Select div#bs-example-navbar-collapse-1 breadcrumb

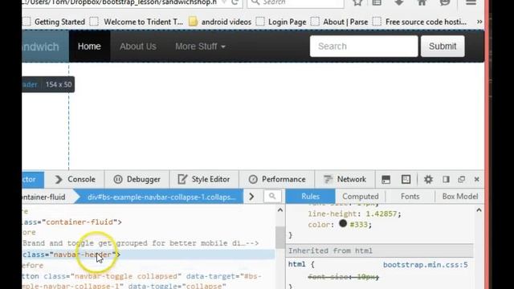point(161,197)
